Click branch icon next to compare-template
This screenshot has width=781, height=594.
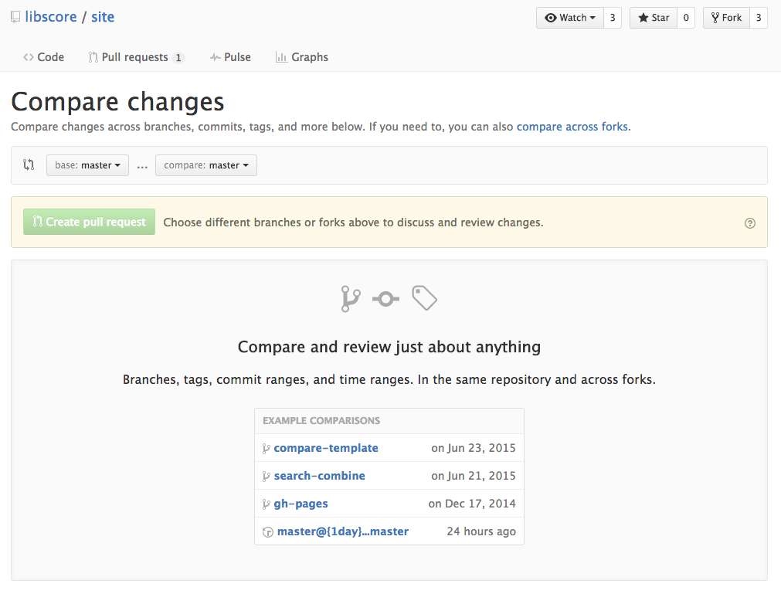[267, 449]
